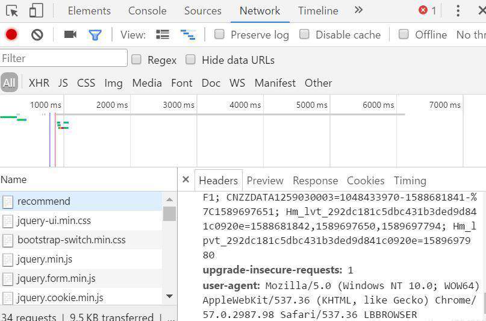Select the jquery.cookie.min.js request
486x321 pixels.
[x=81, y=298]
